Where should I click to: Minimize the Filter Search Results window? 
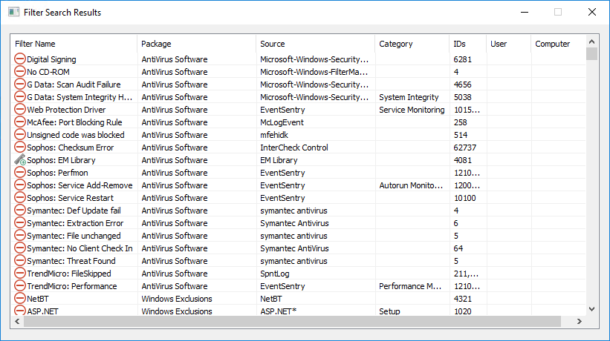click(525, 12)
